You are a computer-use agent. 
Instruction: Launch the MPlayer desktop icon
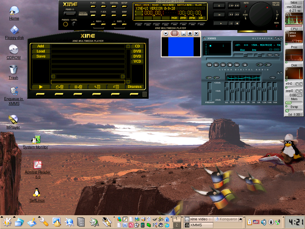pos(13,122)
